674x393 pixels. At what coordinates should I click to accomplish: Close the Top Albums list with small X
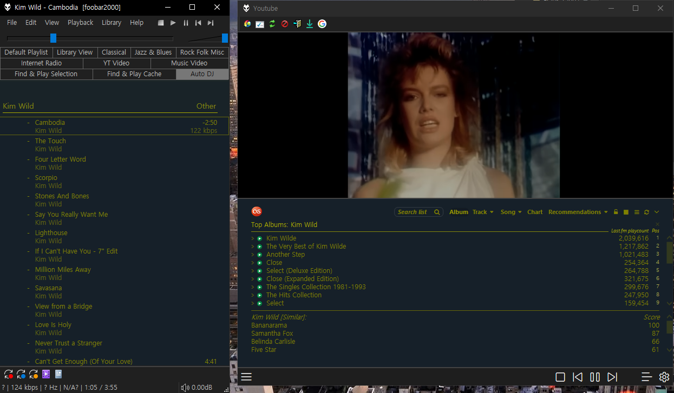click(x=658, y=224)
